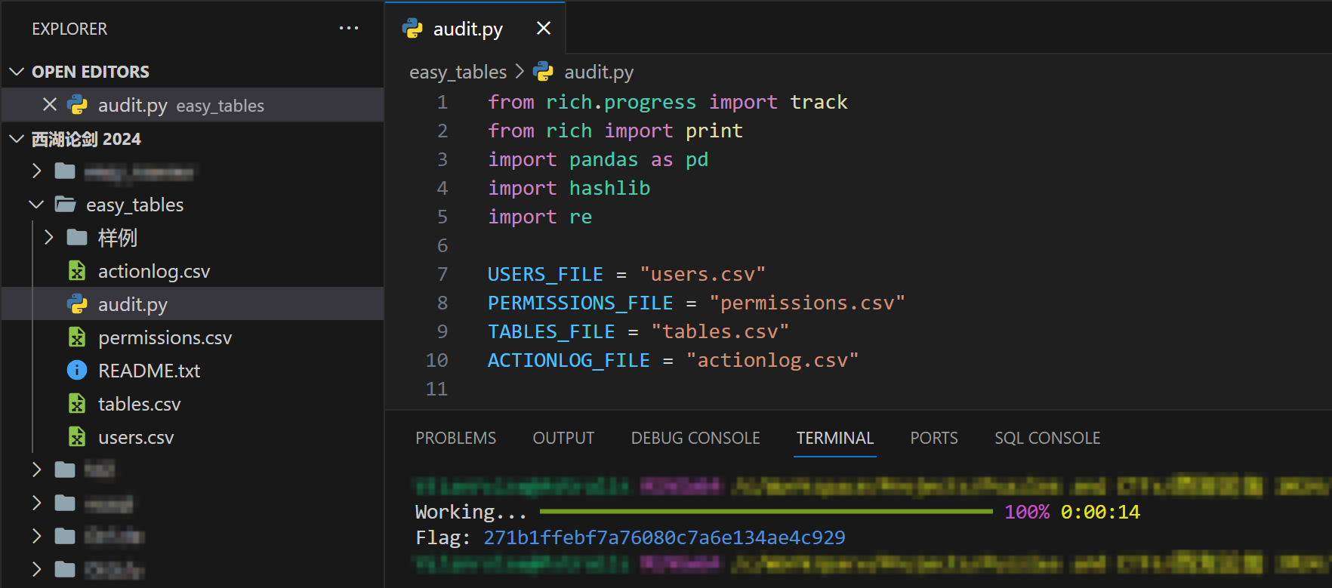Collapse the OPEN EDITORS section
The height and width of the screenshot is (588, 1332).
tap(17, 72)
